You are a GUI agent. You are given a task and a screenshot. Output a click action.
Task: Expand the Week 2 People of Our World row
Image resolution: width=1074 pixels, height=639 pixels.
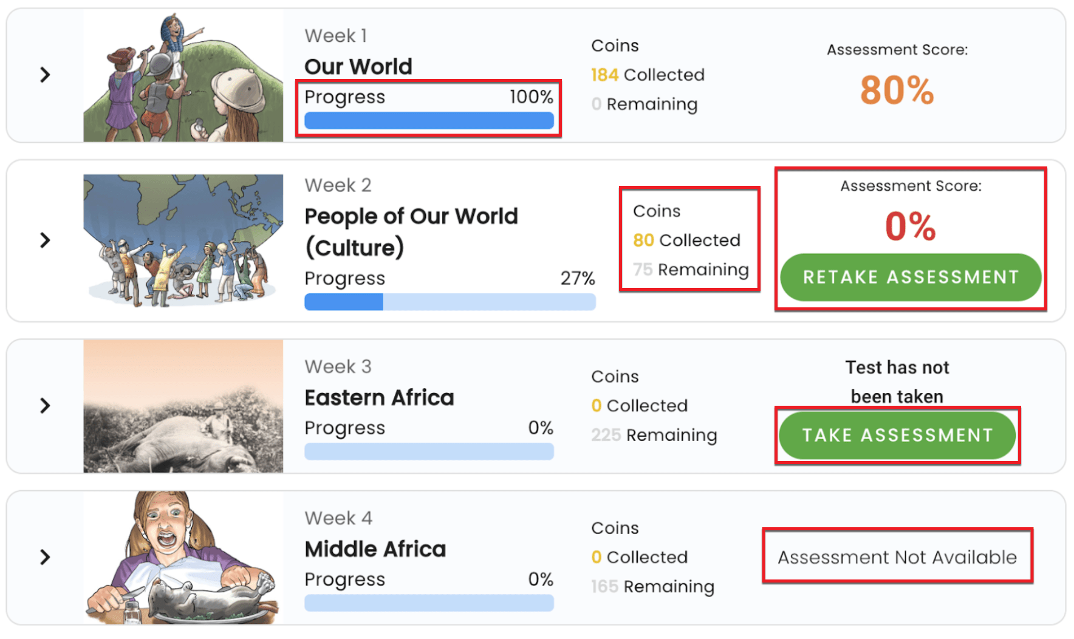click(45, 240)
